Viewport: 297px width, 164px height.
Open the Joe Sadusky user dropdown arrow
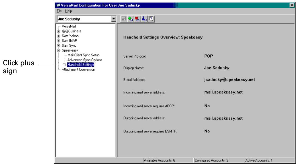114,19
